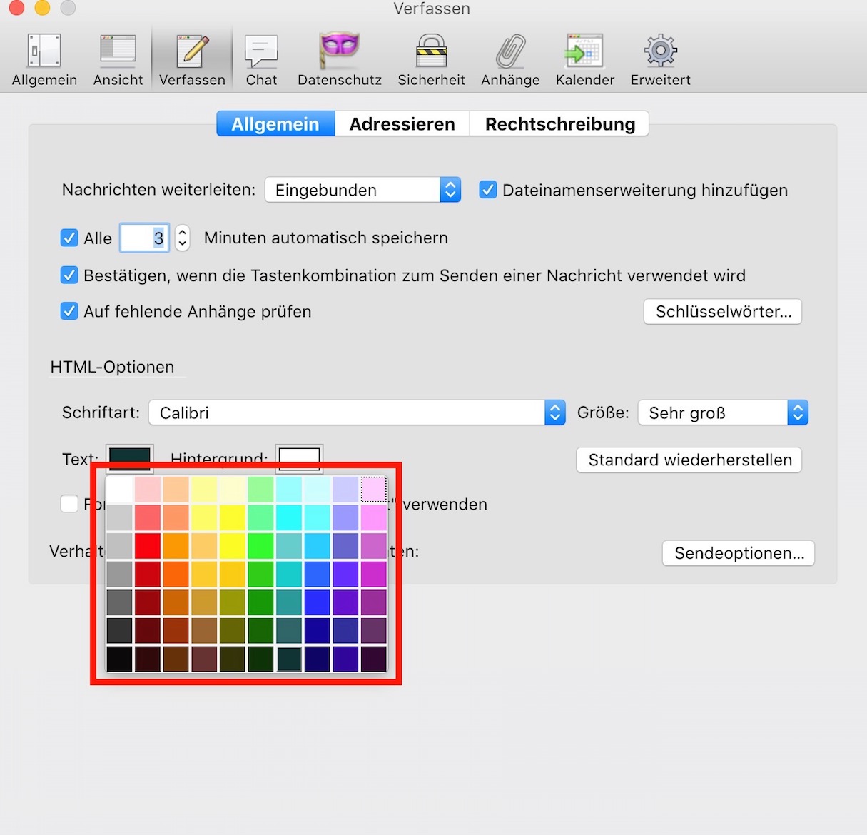
Task: Open the Ansicht preferences pane
Action: pos(118,60)
